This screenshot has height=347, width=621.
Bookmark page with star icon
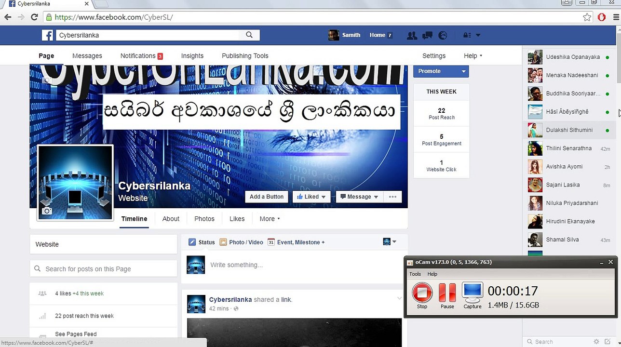(x=587, y=17)
